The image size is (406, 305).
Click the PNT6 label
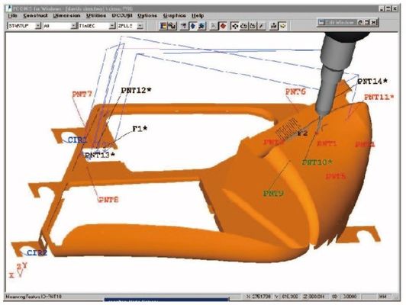pyautogui.click(x=295, y=91)
